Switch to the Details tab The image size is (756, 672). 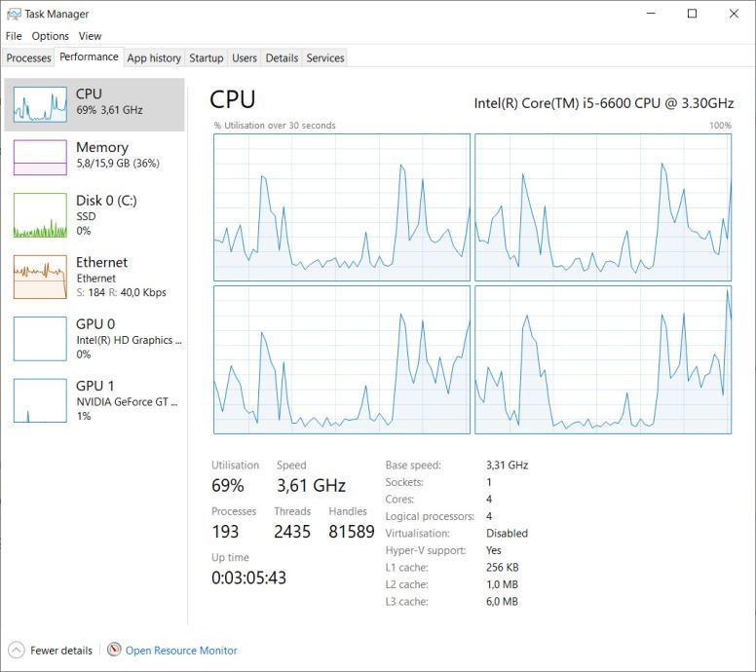click(x=282, y=58)
